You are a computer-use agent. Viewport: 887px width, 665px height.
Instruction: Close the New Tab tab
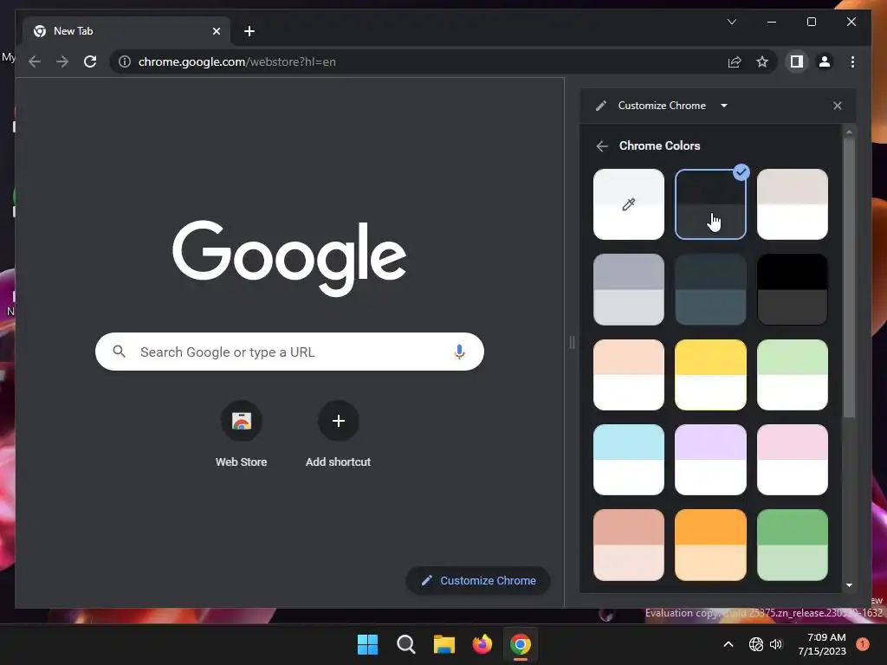(x=216, y=31)
